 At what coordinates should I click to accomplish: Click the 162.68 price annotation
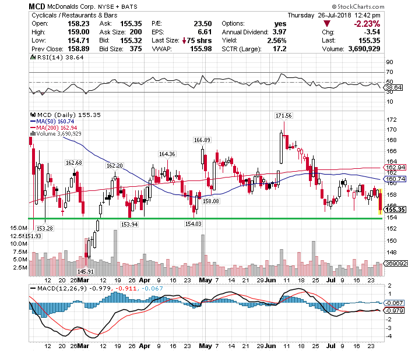click(x=73, y=163)
